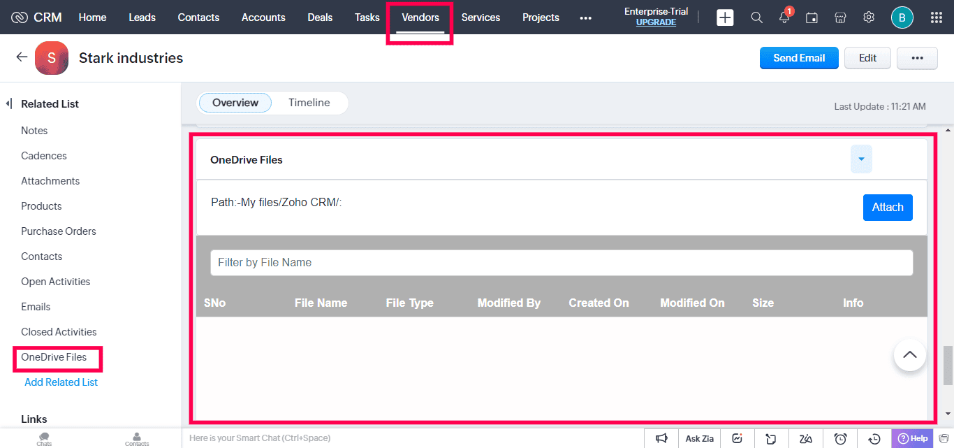Open the Deals module
Viewport: 954px width, 448px height.
click(x=320, y=17)
